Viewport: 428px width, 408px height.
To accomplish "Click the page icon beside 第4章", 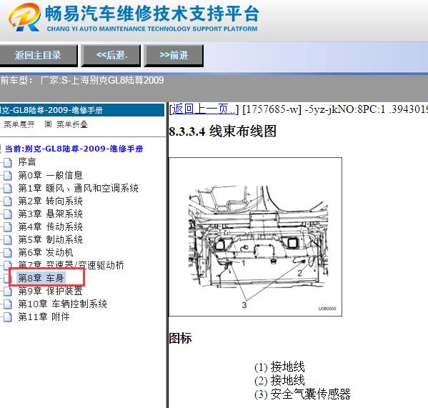I will tap(8, 227).
